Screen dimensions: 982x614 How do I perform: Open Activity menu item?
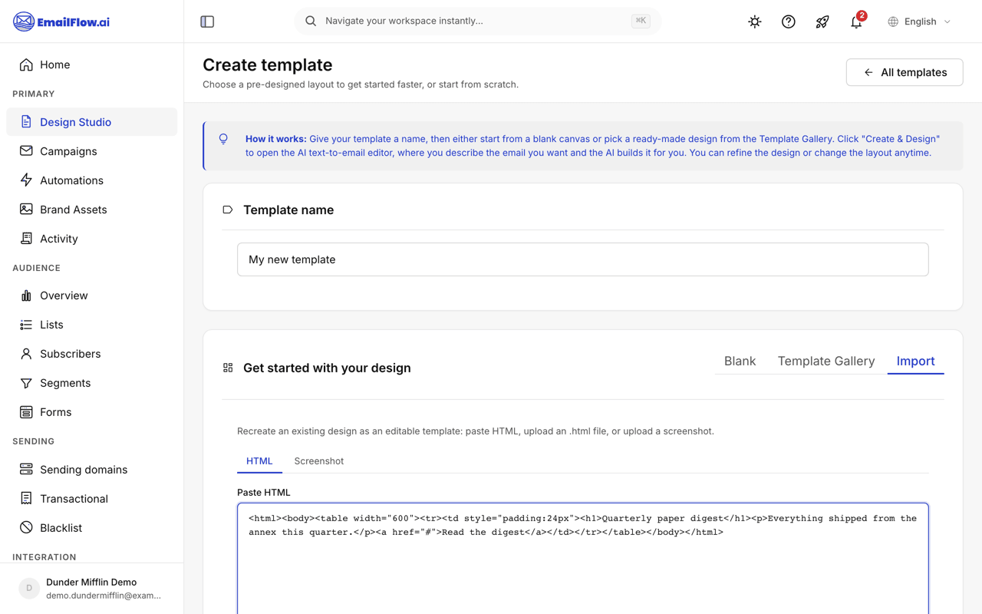coord(91,239)
